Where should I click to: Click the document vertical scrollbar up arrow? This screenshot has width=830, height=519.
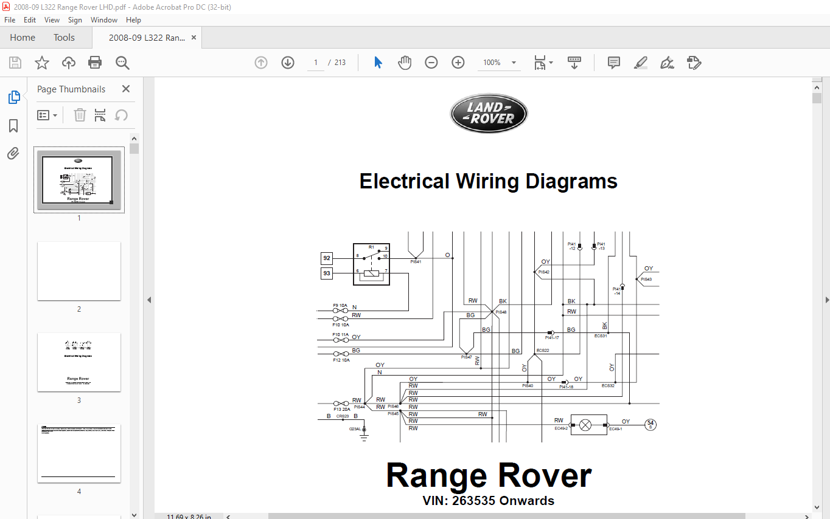(817, 86)
